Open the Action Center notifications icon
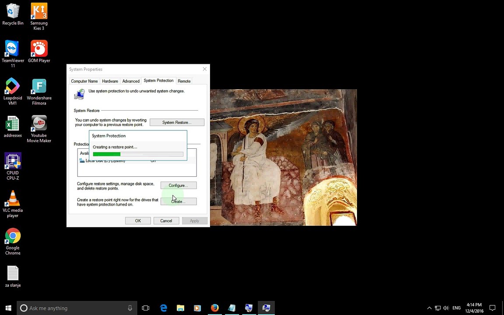 click(492, 308)
